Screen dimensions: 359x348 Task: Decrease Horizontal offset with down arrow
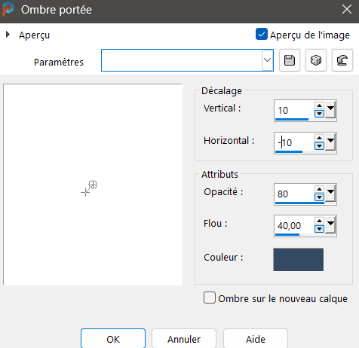coord(319,146)
